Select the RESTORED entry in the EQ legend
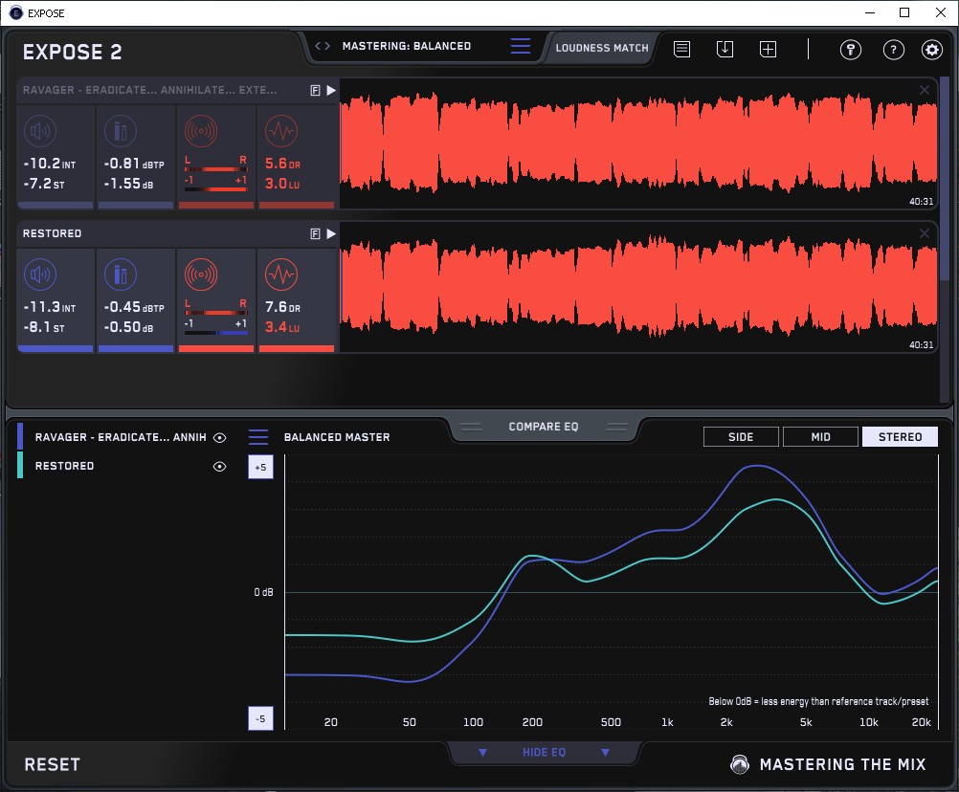Screen dimensions: 959x792 coord(64,466)
